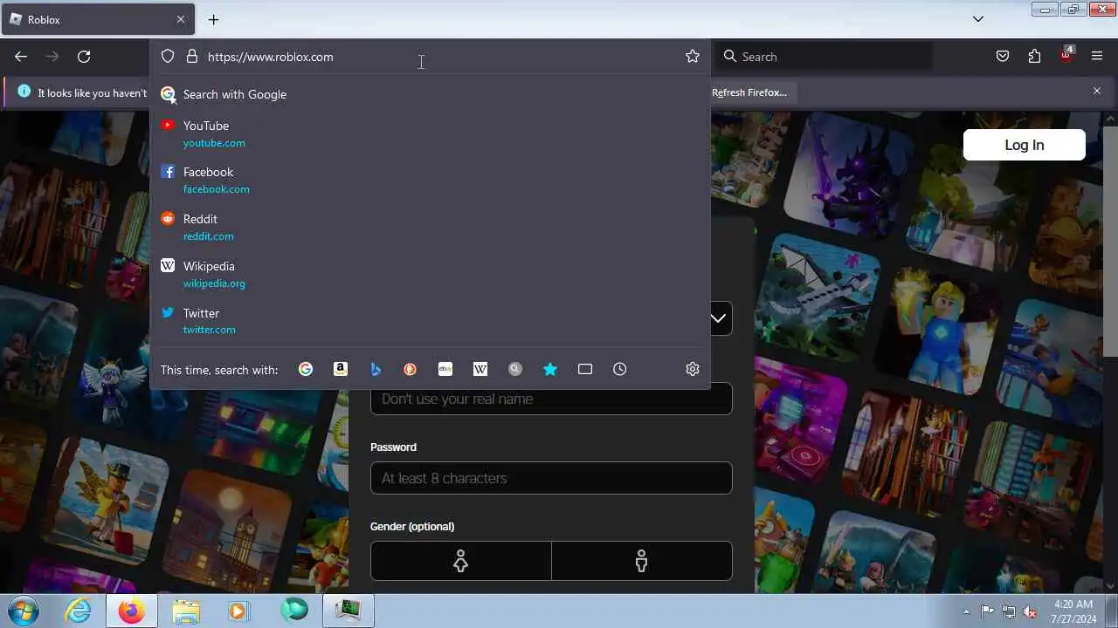Reload the current Roblox page
This screenshot has width=1118, height=628.
coord(84,57)
